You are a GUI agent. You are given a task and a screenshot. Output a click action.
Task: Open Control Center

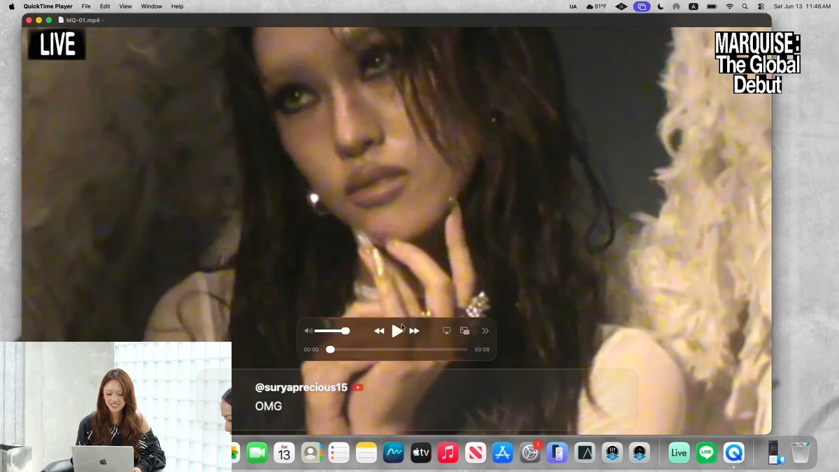[x=761, y=6]
